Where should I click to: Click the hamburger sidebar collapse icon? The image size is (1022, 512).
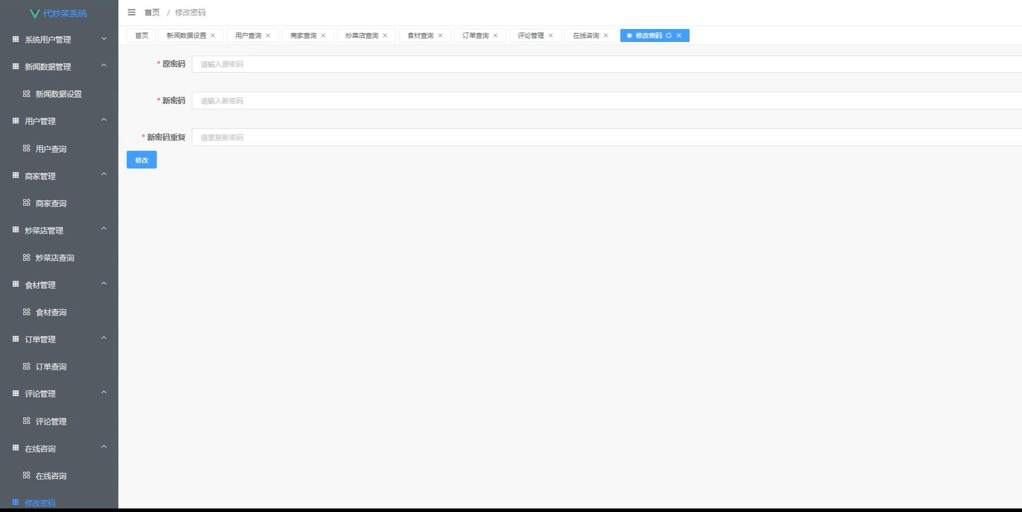tap(131, 12)
